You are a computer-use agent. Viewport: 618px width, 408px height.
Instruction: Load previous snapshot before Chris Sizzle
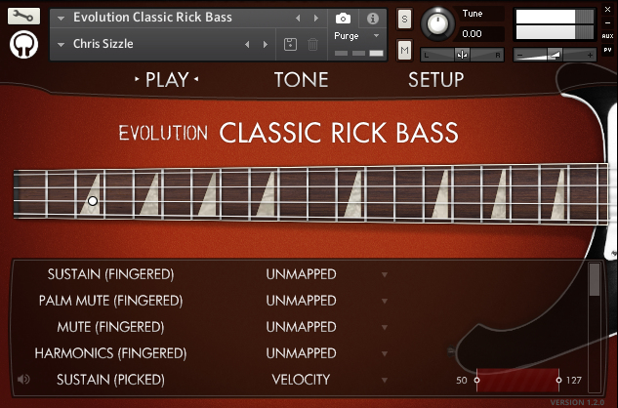pos(247,44)
